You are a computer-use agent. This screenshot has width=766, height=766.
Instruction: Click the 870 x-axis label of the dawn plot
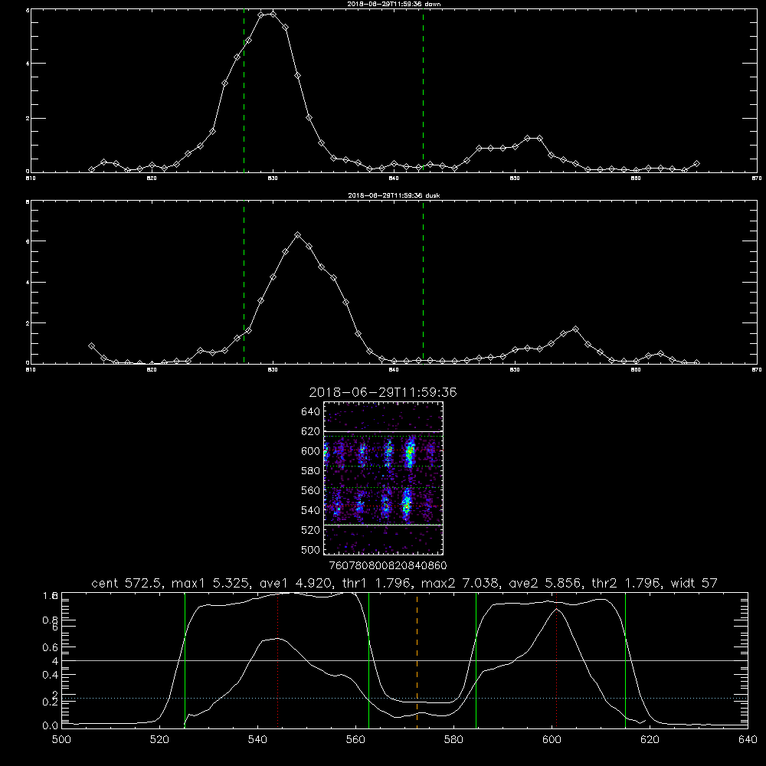(756, 178)
